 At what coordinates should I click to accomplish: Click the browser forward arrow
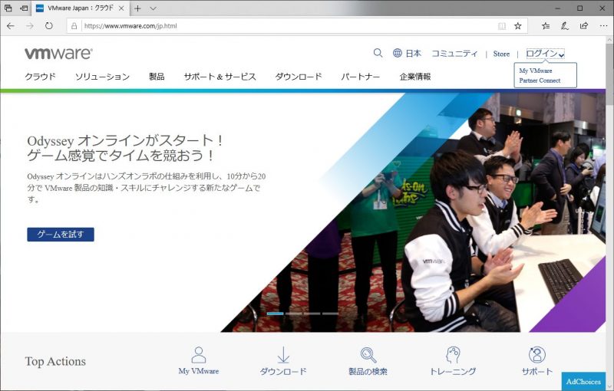(x=30, y=26)
